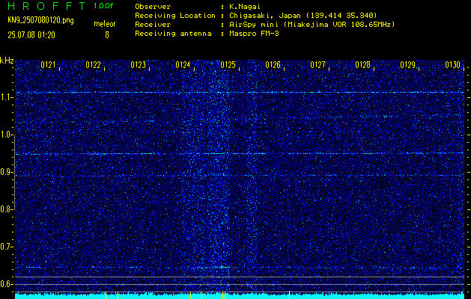
Task: Click the meteor count value 8
Action: 107,35
